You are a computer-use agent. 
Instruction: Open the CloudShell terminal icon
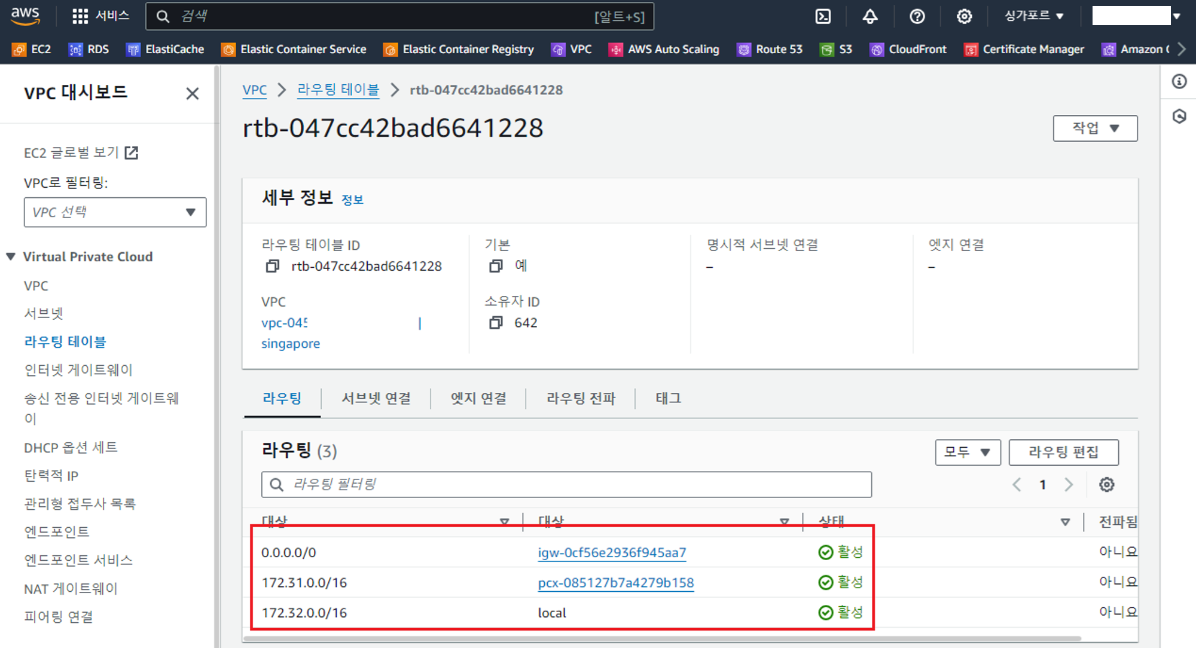tap(823, 16)
